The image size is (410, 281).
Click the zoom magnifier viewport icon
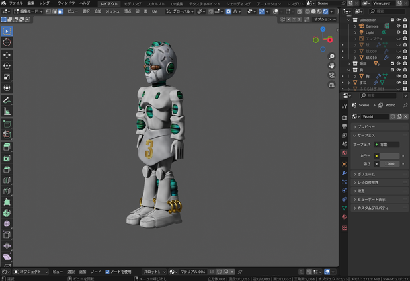click(331, 56)
